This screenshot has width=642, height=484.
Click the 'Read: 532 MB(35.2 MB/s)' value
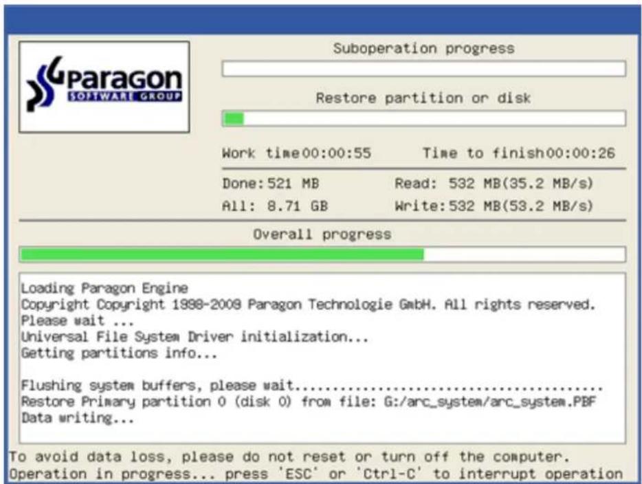(494, 183)
